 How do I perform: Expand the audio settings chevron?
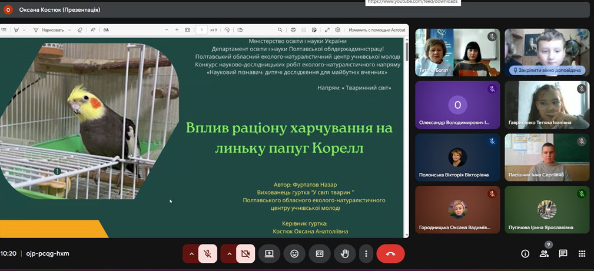(191, 253)
